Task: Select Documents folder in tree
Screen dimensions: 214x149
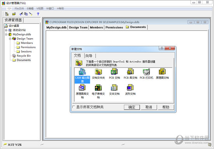Action: pyautogui.click(x=21, y=60)
